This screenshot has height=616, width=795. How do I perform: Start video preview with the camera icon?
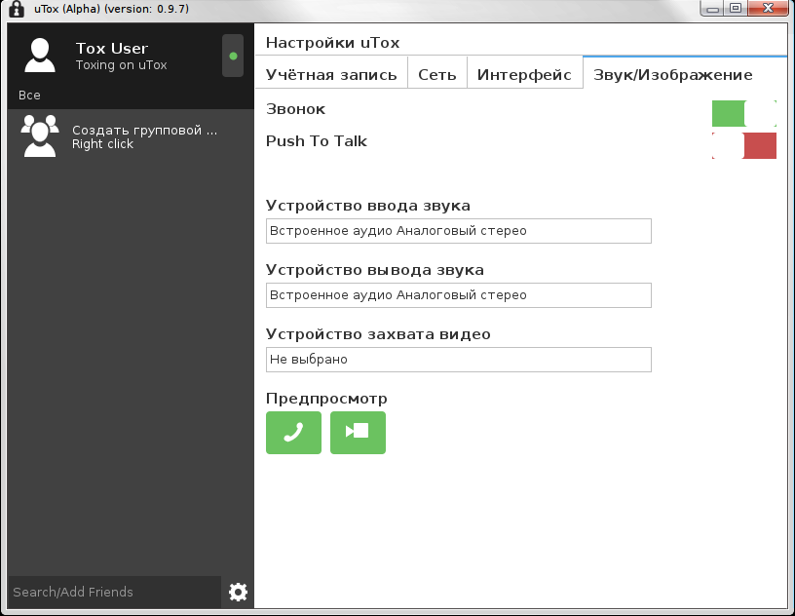(x=358, y=433)
